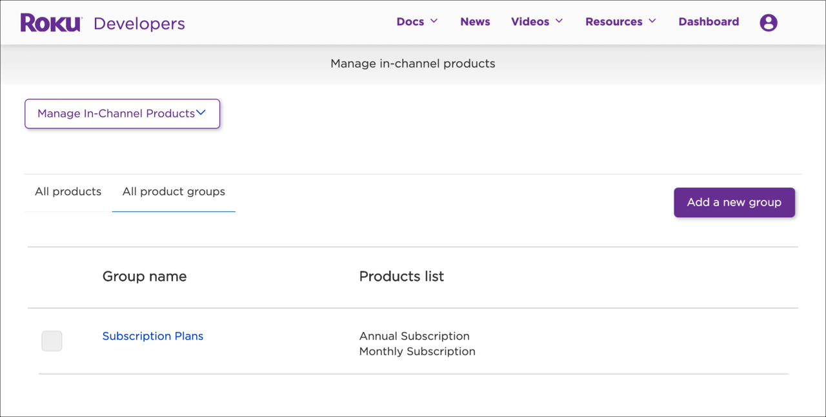The height and width of the screenshot is (417, 826).
Task: Click Annual Subscription in the products list
Action: point(414,336)
